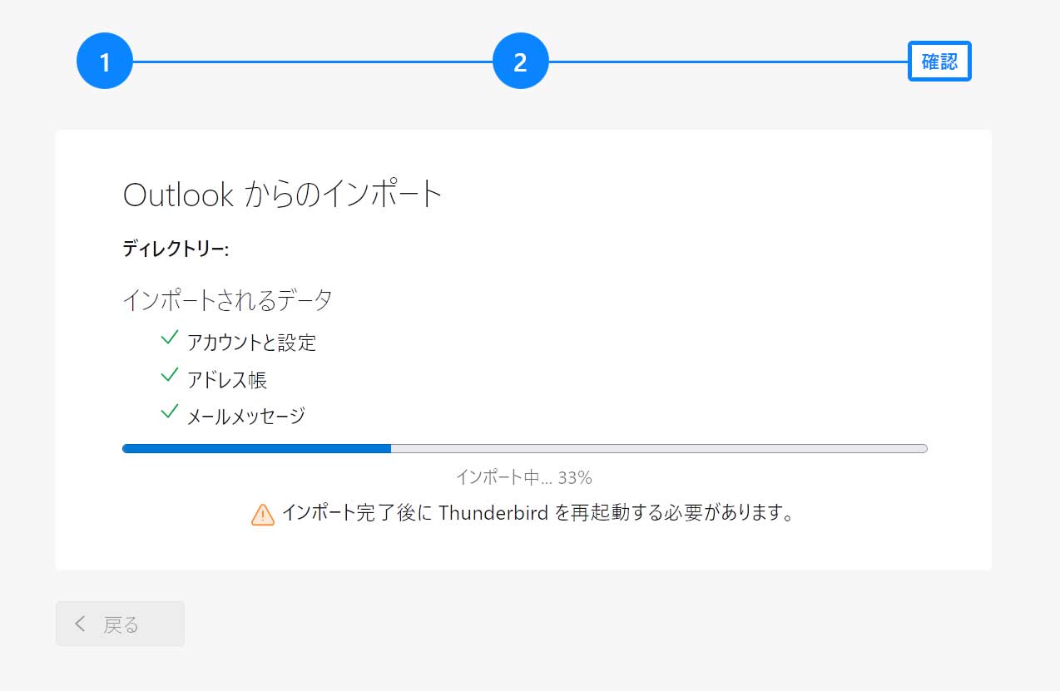Go to step 1 circle
1060x691 pixels.
tap(105, 62)
